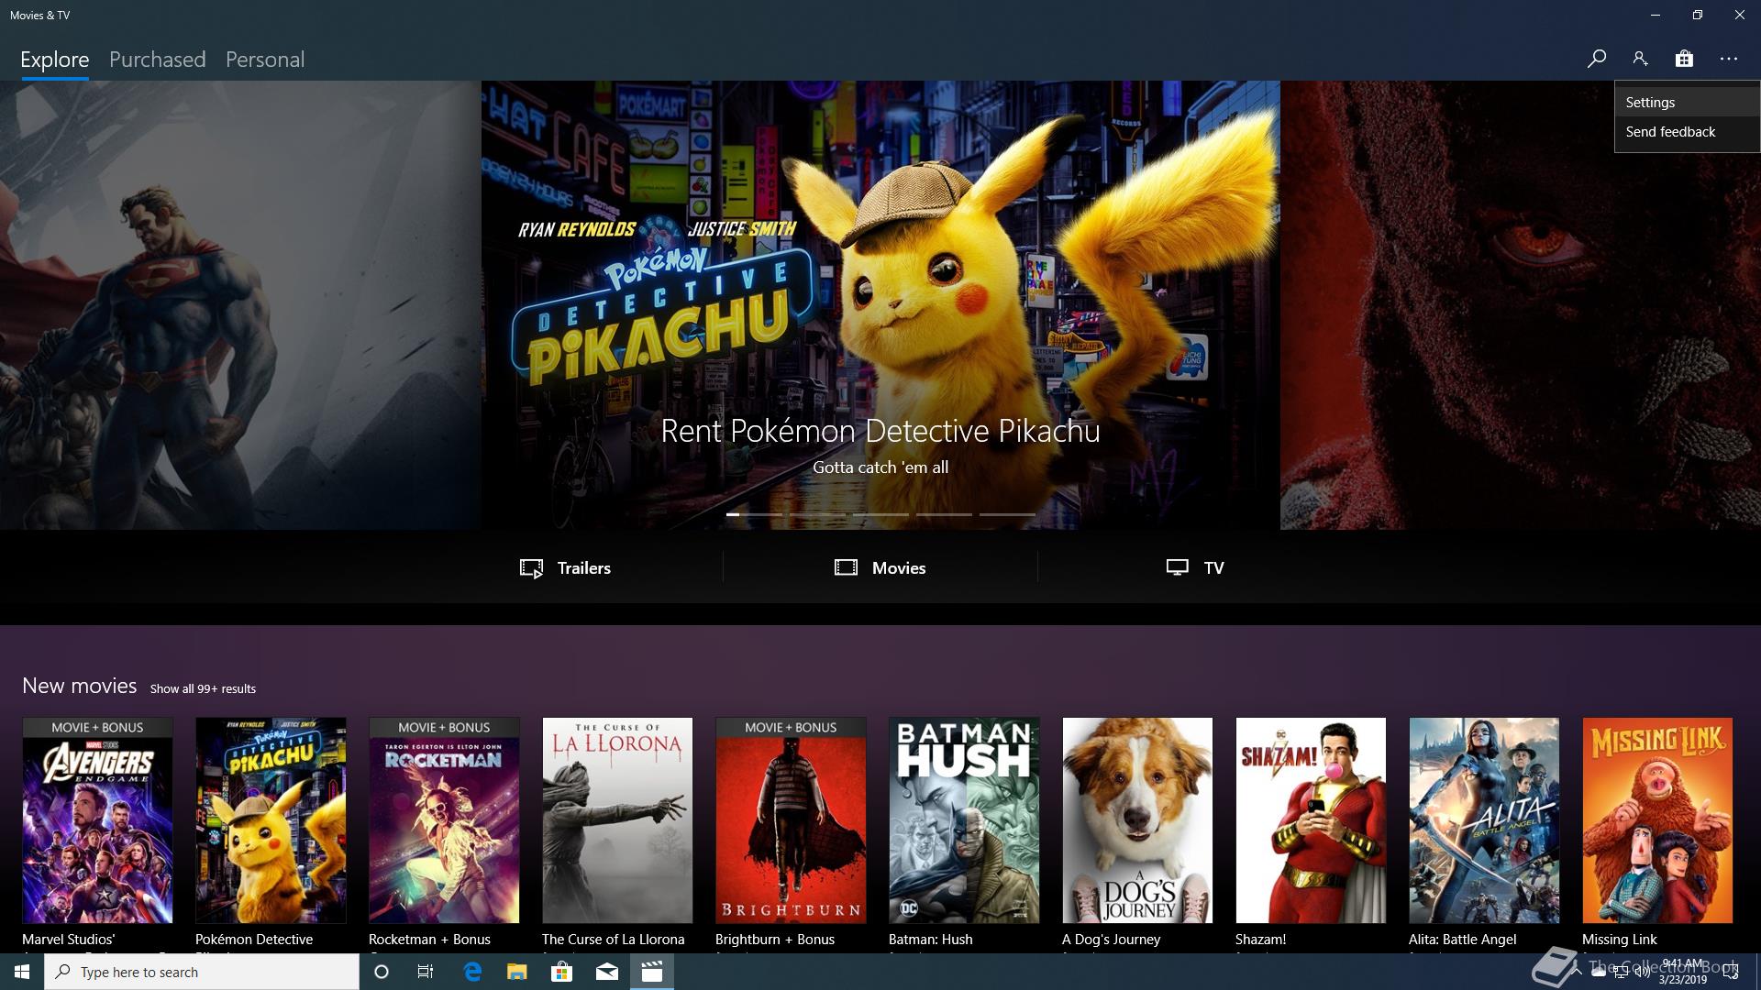
Task: Open the Microsoft Store shopping bag icon
Action: [1684, 59]
